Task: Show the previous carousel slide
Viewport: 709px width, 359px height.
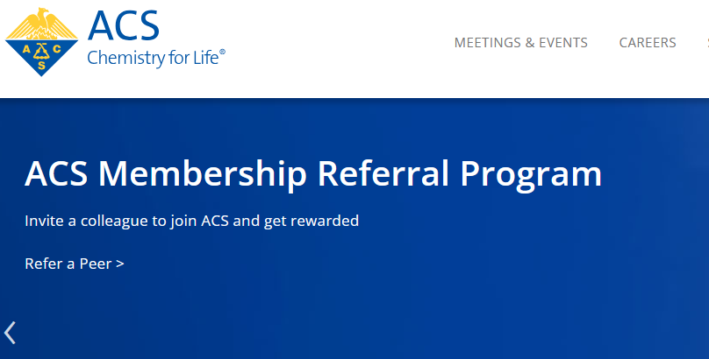Action: tap(11, 333)
